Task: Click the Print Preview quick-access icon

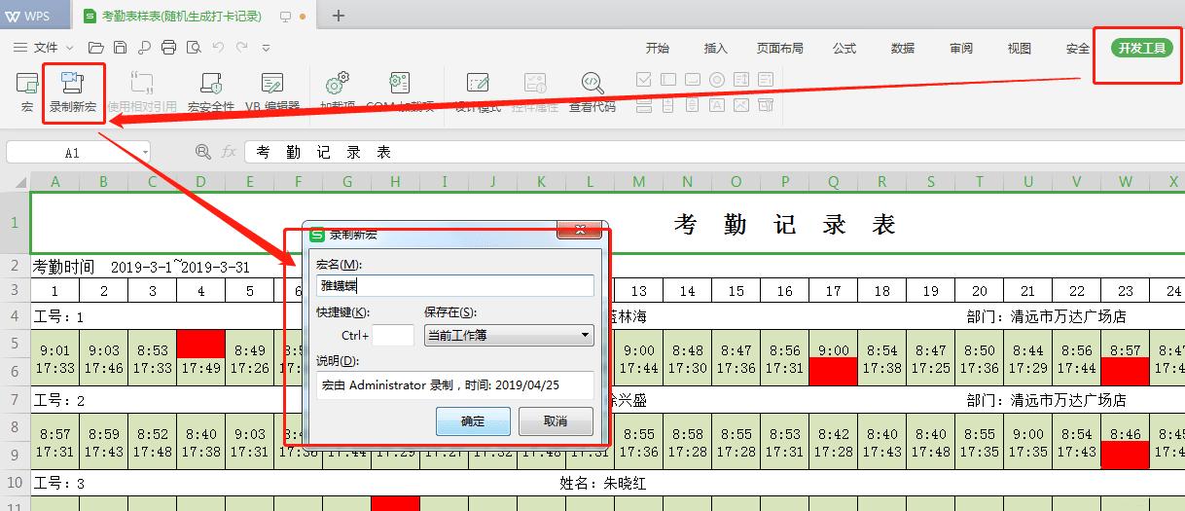Action: (194, 47)
